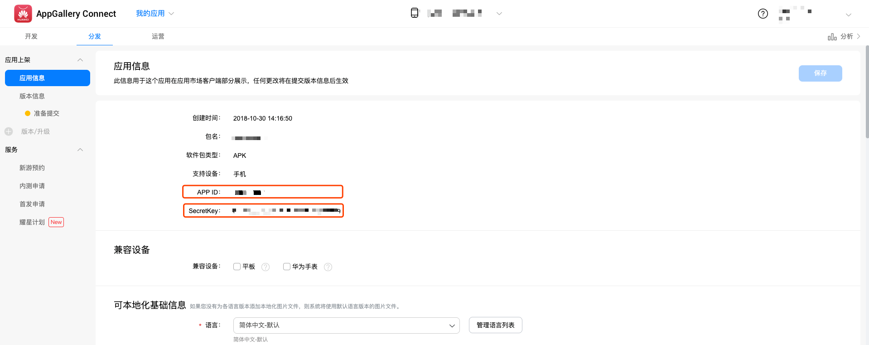
Task: Open the help question mark icon
Action: 763,14
